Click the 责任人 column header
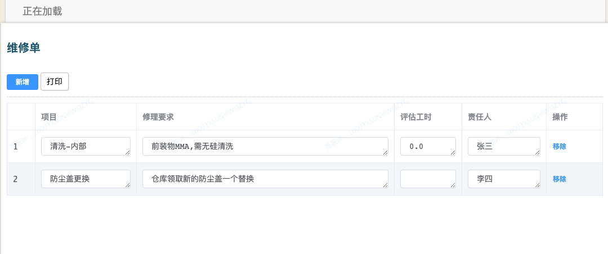Screen dimensions: 608x254 point(480,117)
